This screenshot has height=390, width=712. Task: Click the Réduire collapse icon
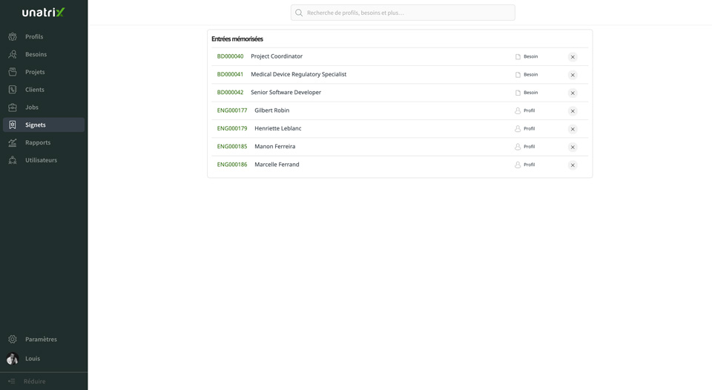(x=12, y=381)
